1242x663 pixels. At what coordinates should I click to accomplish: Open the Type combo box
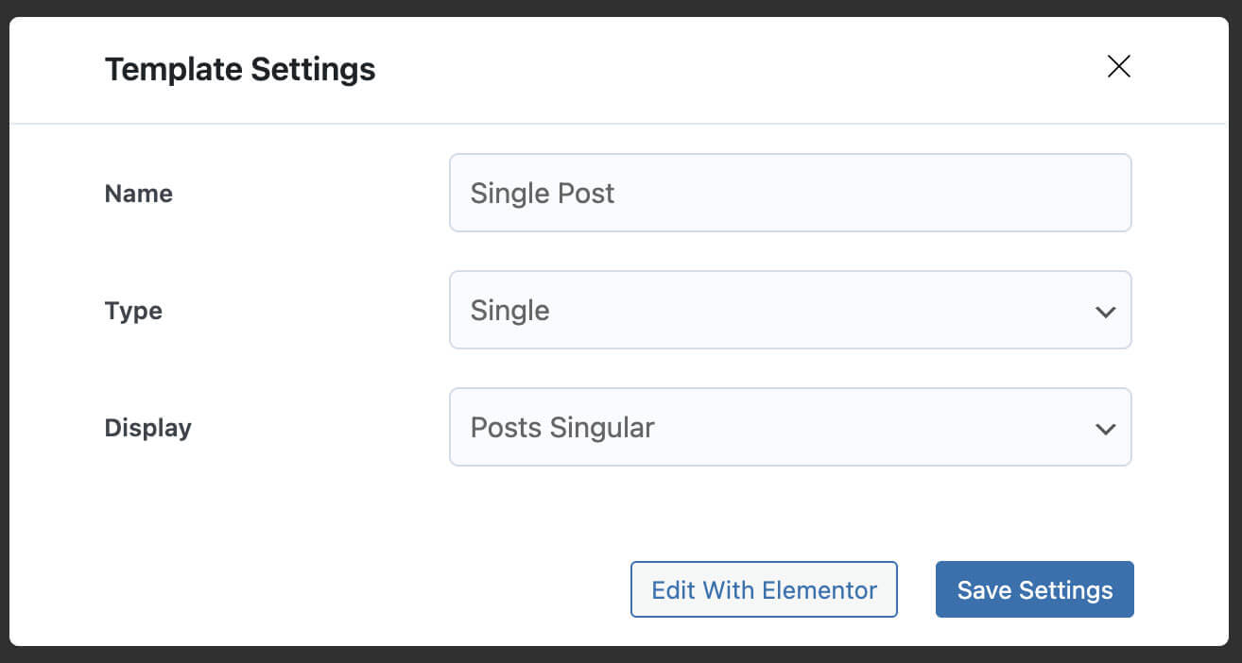tap(789, 310)
